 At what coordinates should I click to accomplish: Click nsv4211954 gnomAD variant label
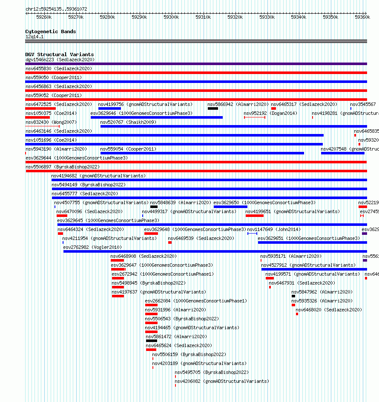coord(109,238)
